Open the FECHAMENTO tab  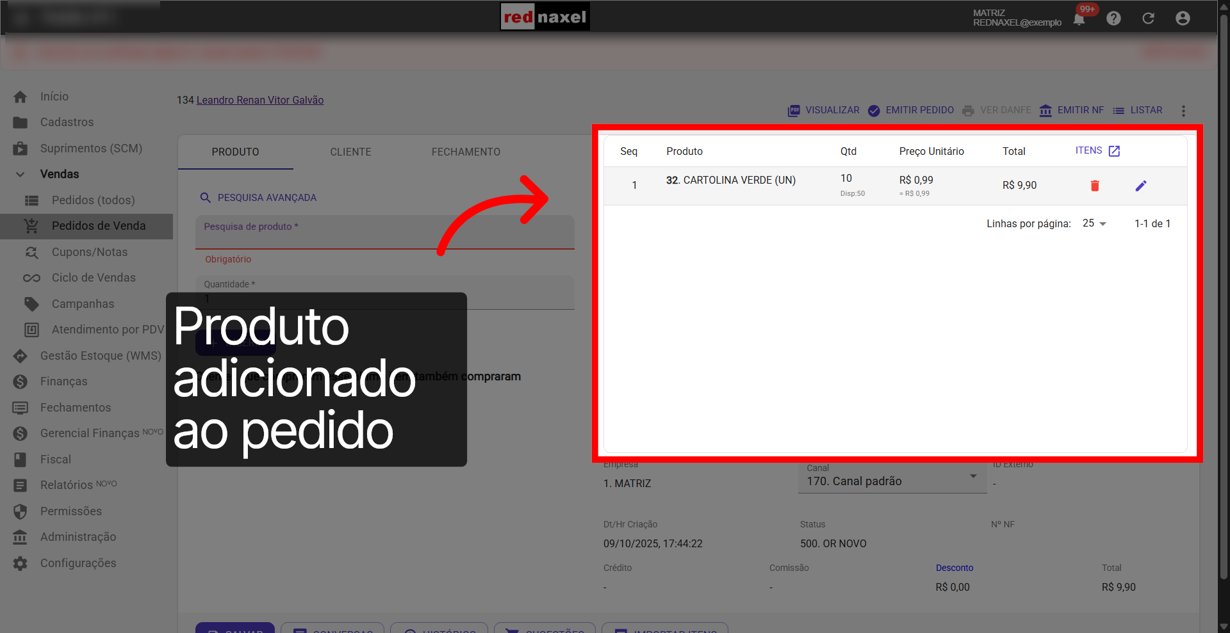pyautogui.click(x=466, y=152)
